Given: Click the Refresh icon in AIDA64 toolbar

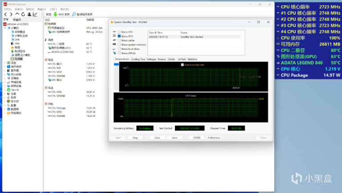Looking at the screenshot, I should [23, 14].
